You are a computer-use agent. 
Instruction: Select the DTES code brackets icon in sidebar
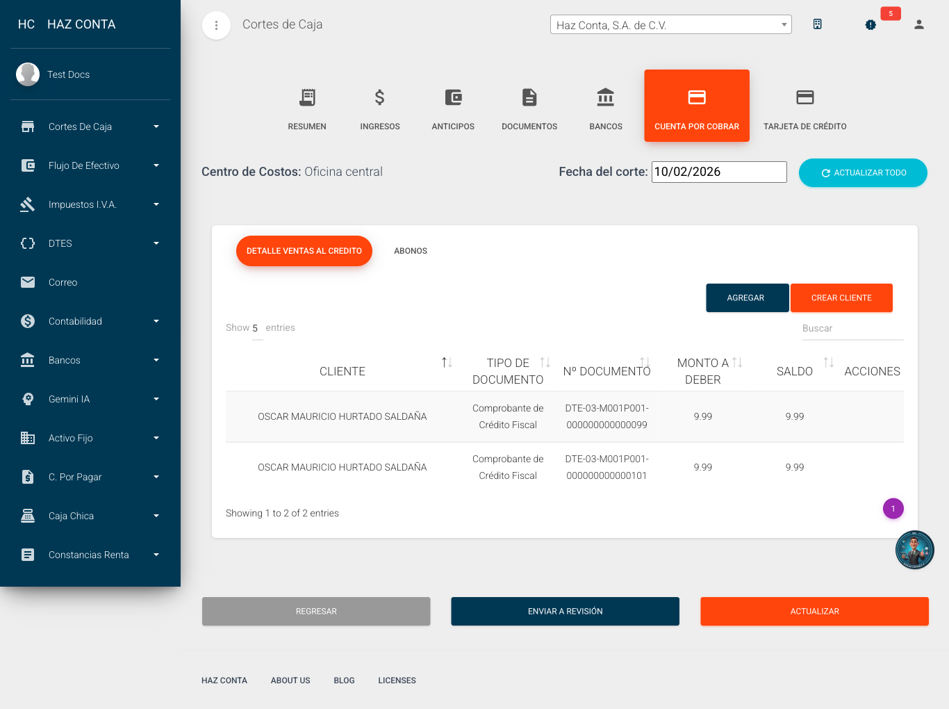pos(27,243)
